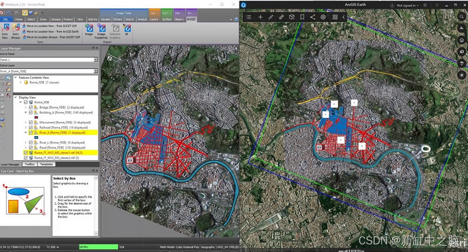
Task: Expand the Bridge [Rome_FDB] layer
Action: pyautogui.click(x=26, y=108)
